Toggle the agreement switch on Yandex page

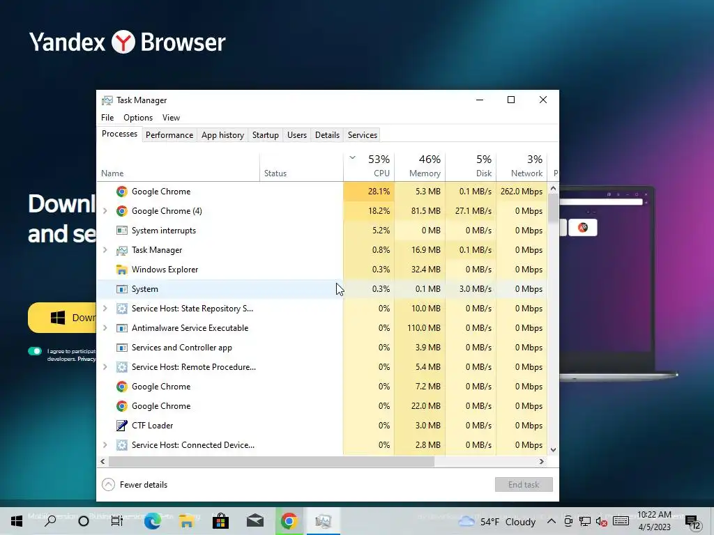pos(35,351)
